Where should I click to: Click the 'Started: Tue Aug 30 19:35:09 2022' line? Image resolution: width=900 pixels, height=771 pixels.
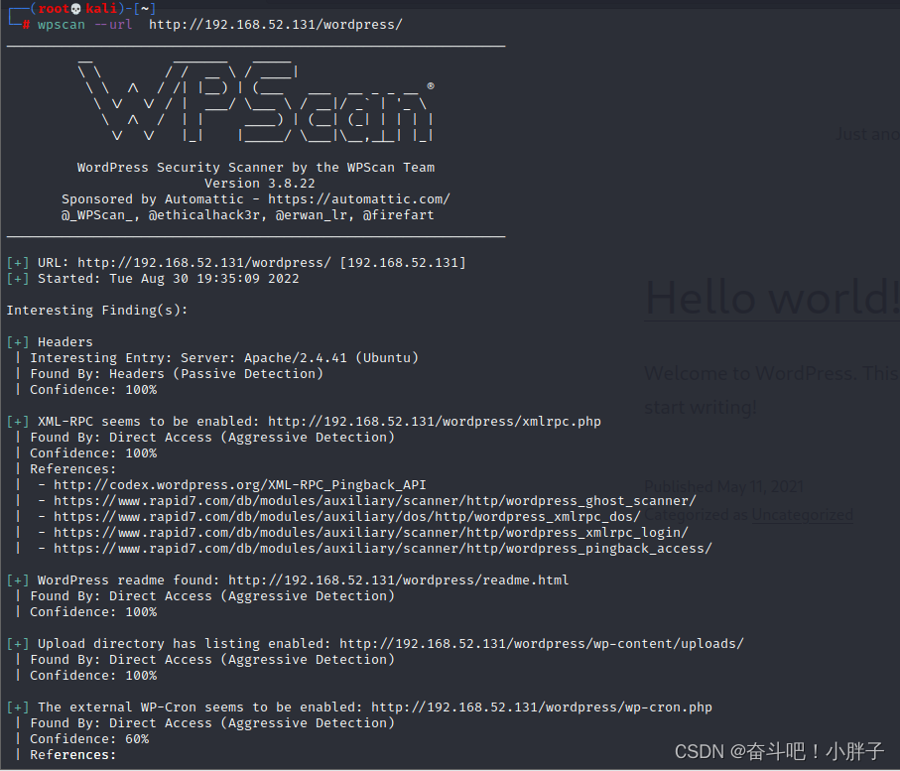(168, 279)
